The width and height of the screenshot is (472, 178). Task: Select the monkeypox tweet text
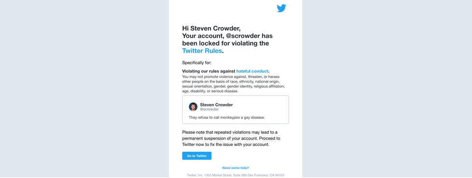(227, 117)
